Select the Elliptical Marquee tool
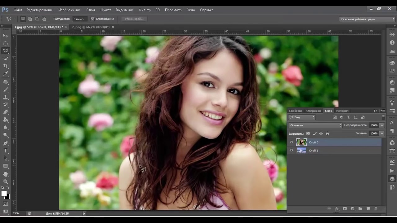Viewport: 397px width, 223px height. click(6, 43)
